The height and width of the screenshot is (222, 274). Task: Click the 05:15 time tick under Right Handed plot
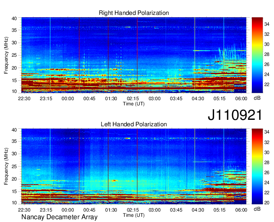tap(220, 99)
